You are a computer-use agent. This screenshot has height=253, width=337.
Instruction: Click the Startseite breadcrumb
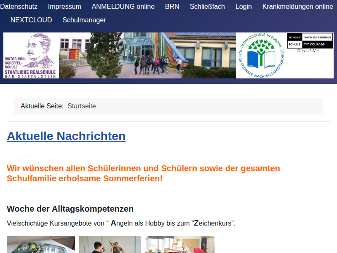coord(82,106)
